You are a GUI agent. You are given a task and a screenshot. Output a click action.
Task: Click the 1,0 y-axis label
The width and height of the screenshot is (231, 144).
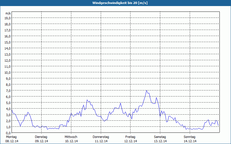point(8,127)
